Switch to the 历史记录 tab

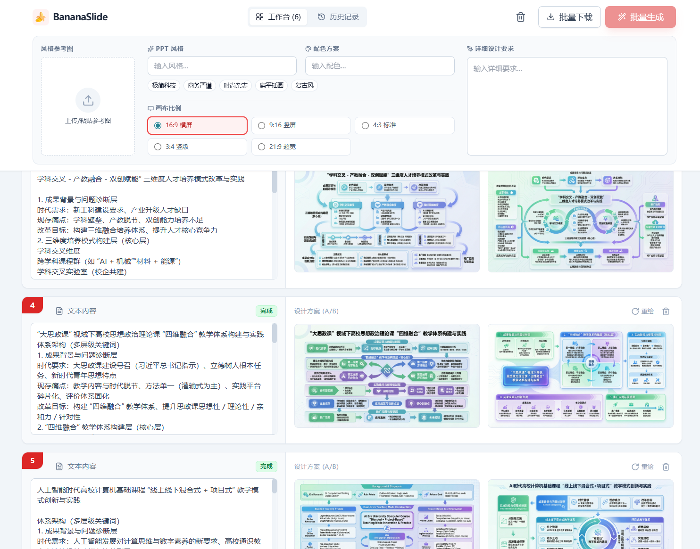(338, 16)
